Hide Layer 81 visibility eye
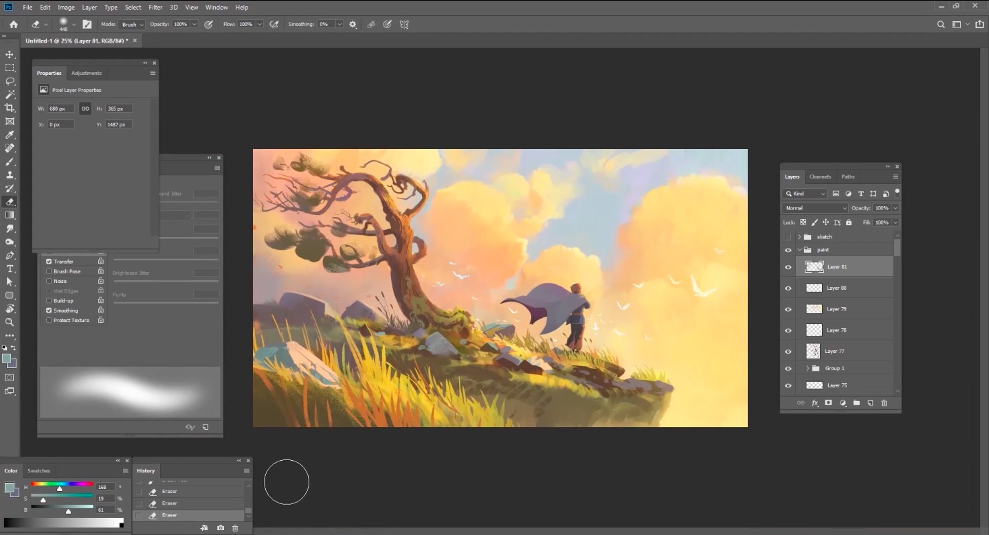This screenshot has height=535, width=989. click(x=788, y=267)
